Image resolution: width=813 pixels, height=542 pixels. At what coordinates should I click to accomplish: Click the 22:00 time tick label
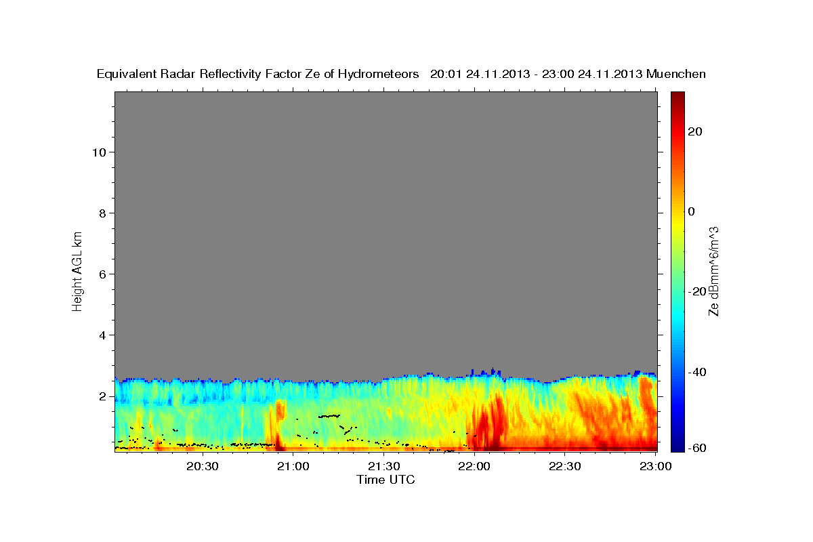click(474, 466)
